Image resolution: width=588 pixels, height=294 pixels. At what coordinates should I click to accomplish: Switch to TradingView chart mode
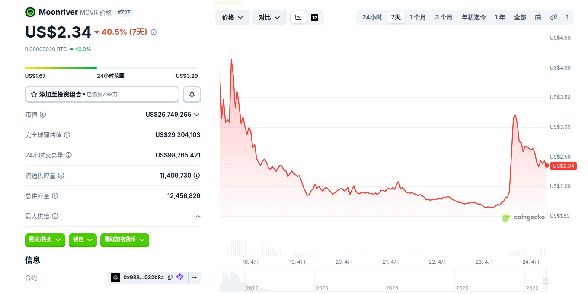pos(315,17)
